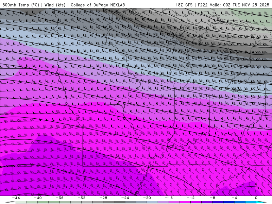This screenshot has height=204, width=272.
Task: Click the 0 colorbar label
Action: [x=256, y=198]
